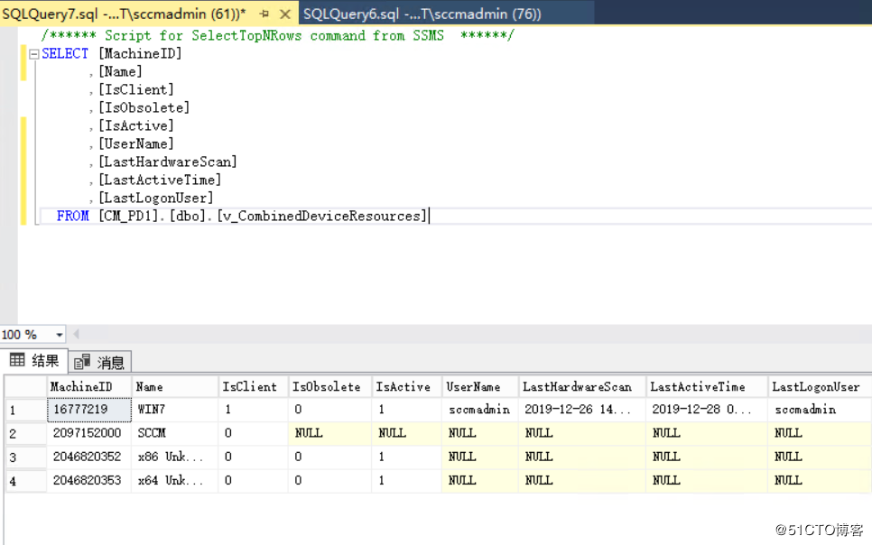This screenshot has width=872, height=545.
Task: Click the horizontal scroll left arrow
Action: click(x=76, y=334)
